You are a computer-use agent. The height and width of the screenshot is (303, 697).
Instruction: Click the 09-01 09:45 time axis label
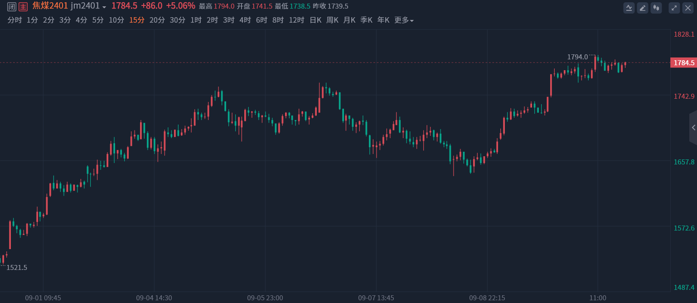(43, 298)
